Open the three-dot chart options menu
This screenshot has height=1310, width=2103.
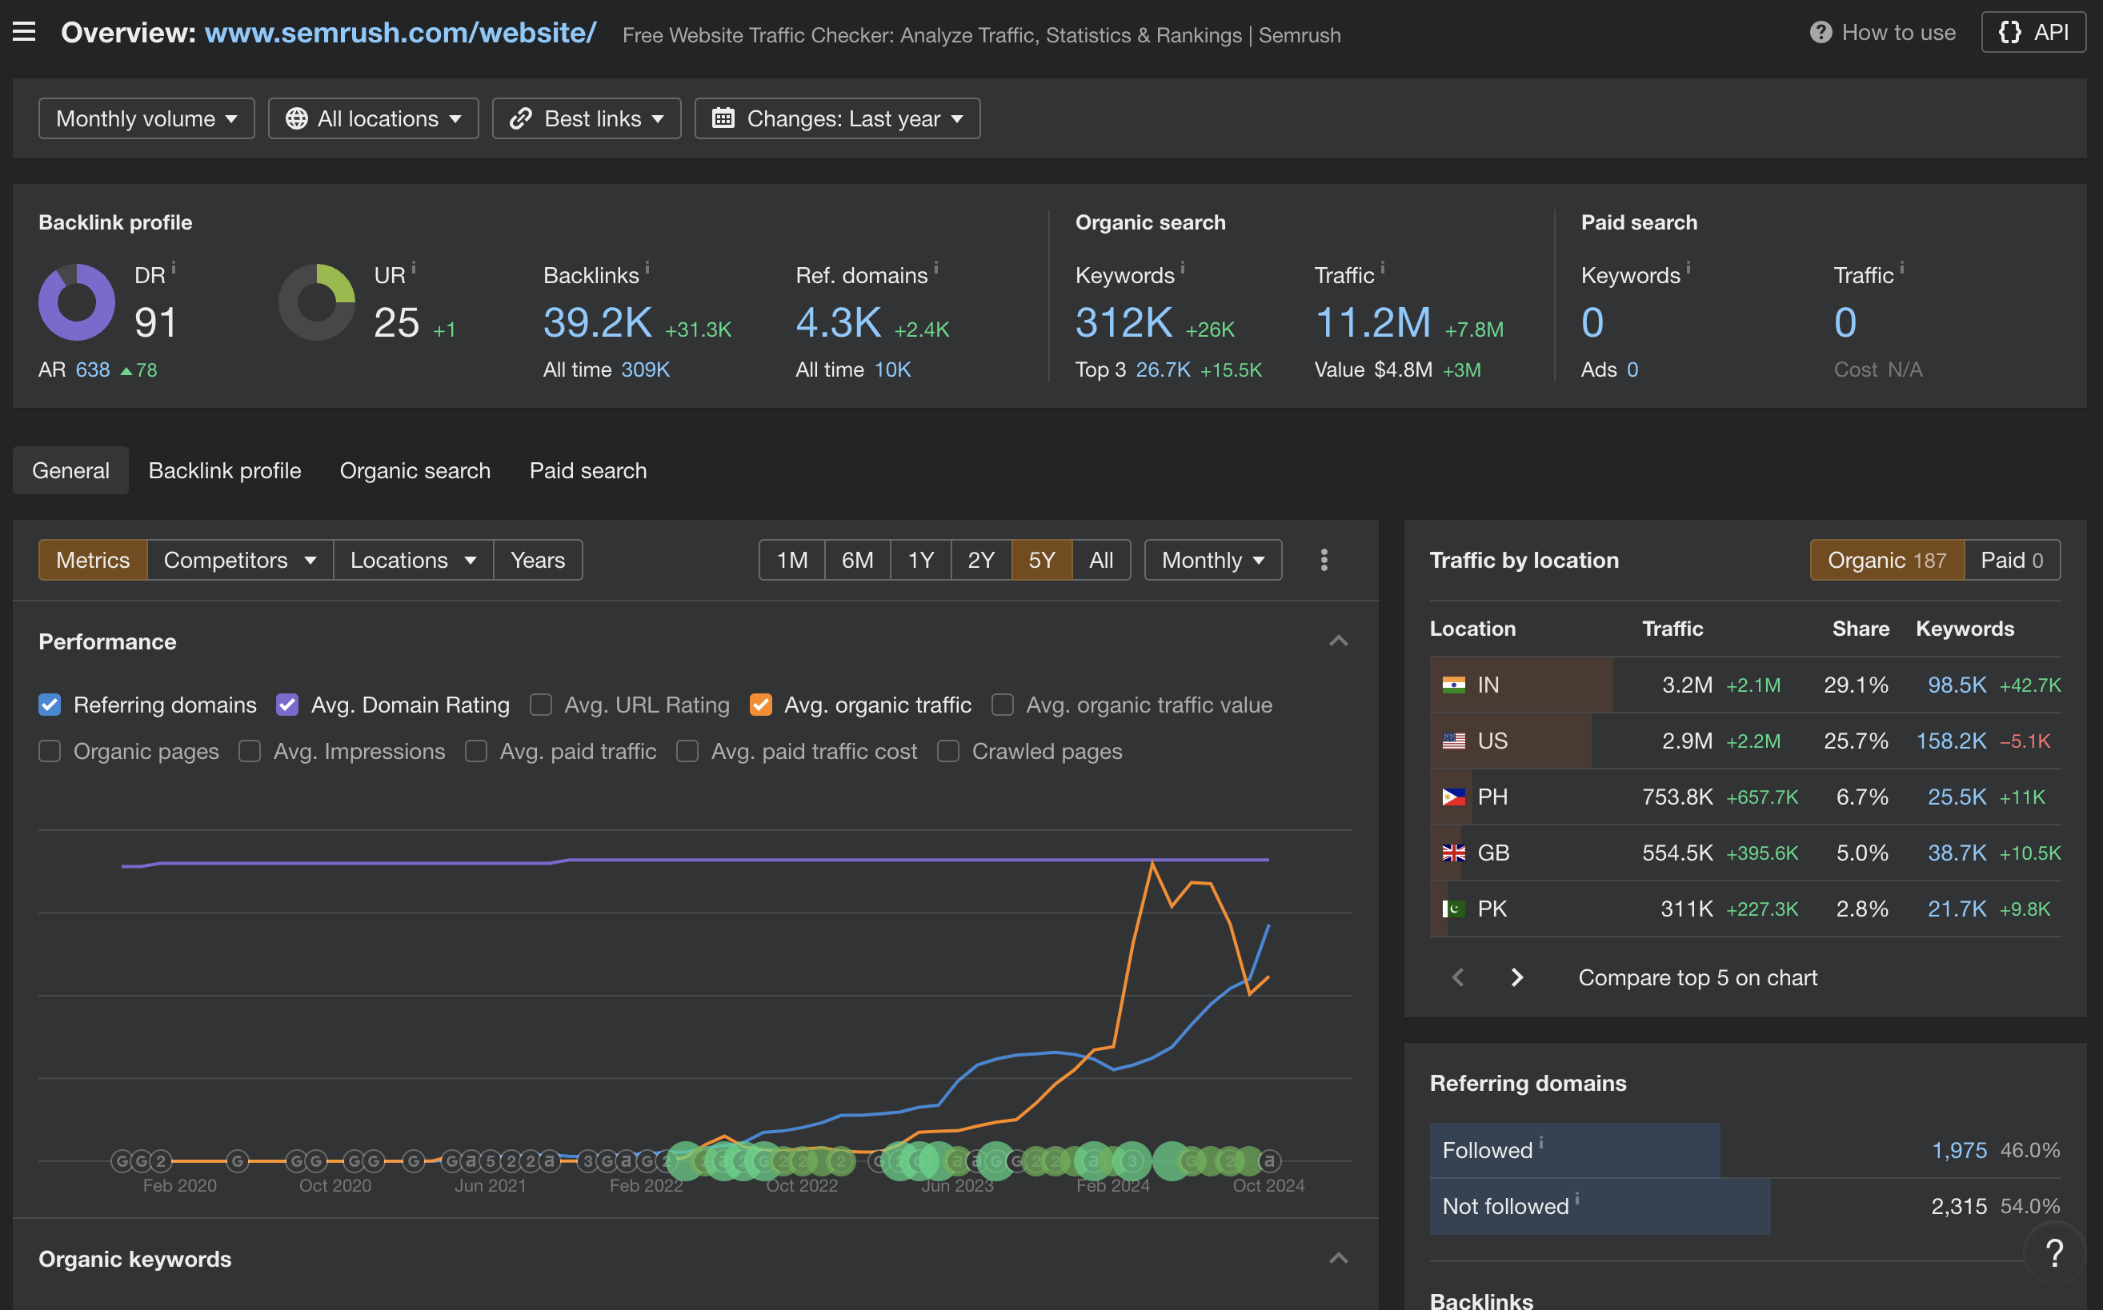click(1324, 560)
